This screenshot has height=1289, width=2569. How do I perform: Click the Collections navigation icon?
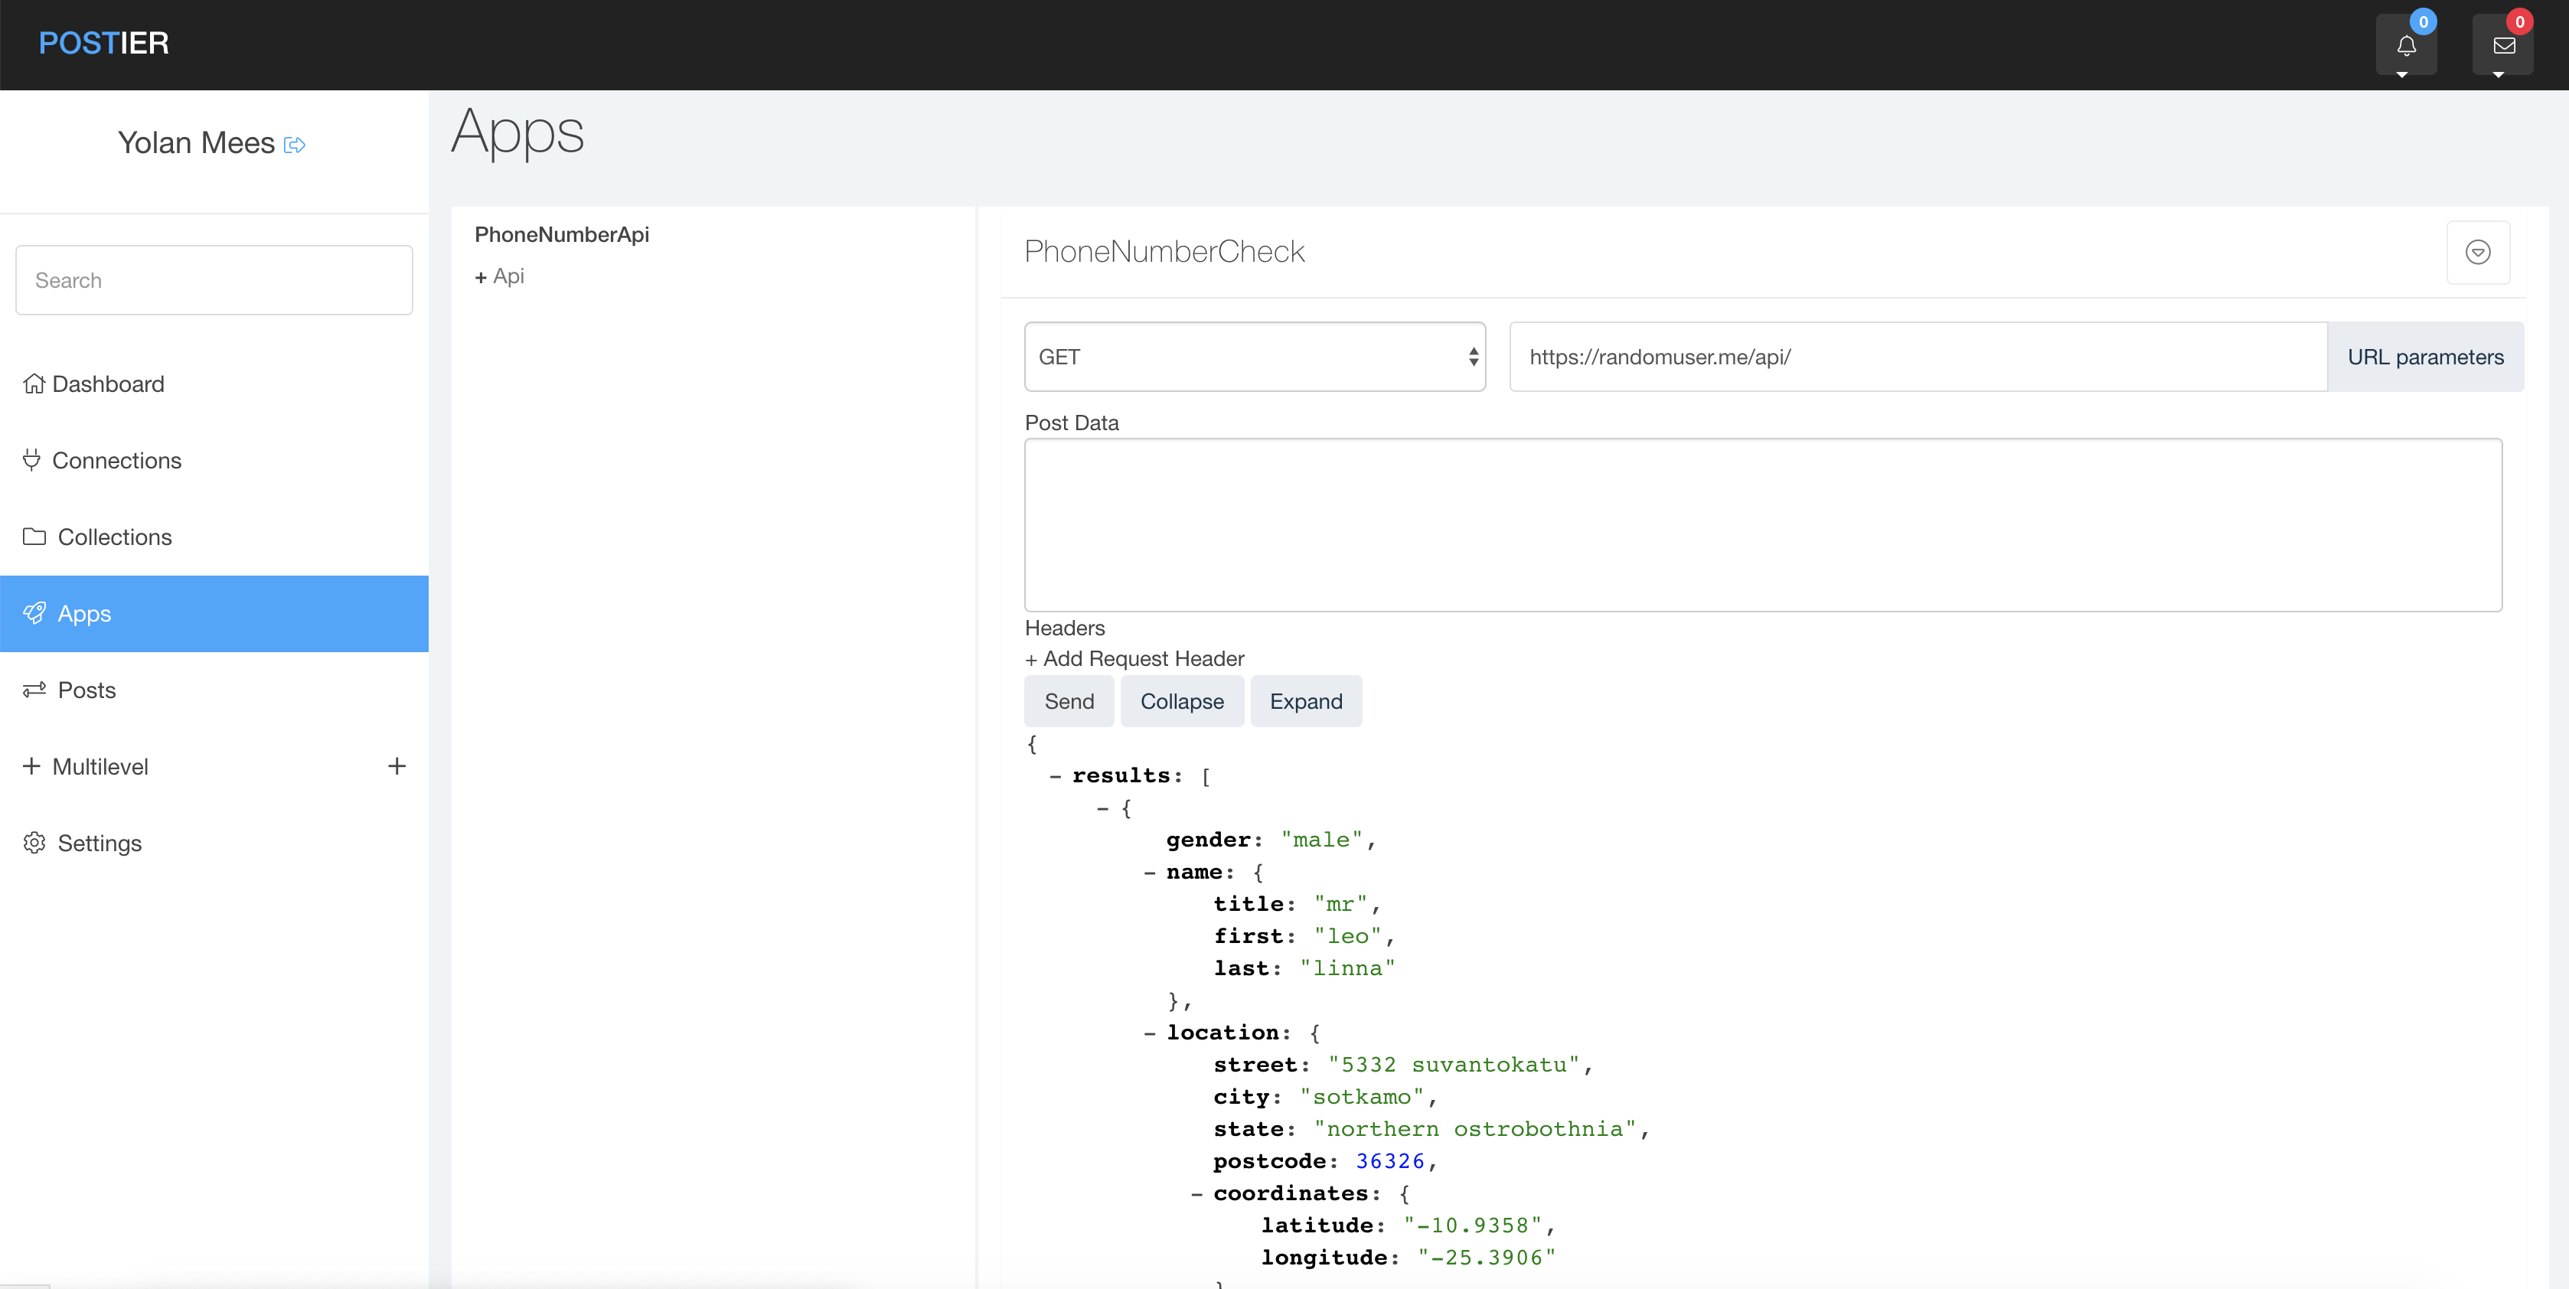click(34, 536)
